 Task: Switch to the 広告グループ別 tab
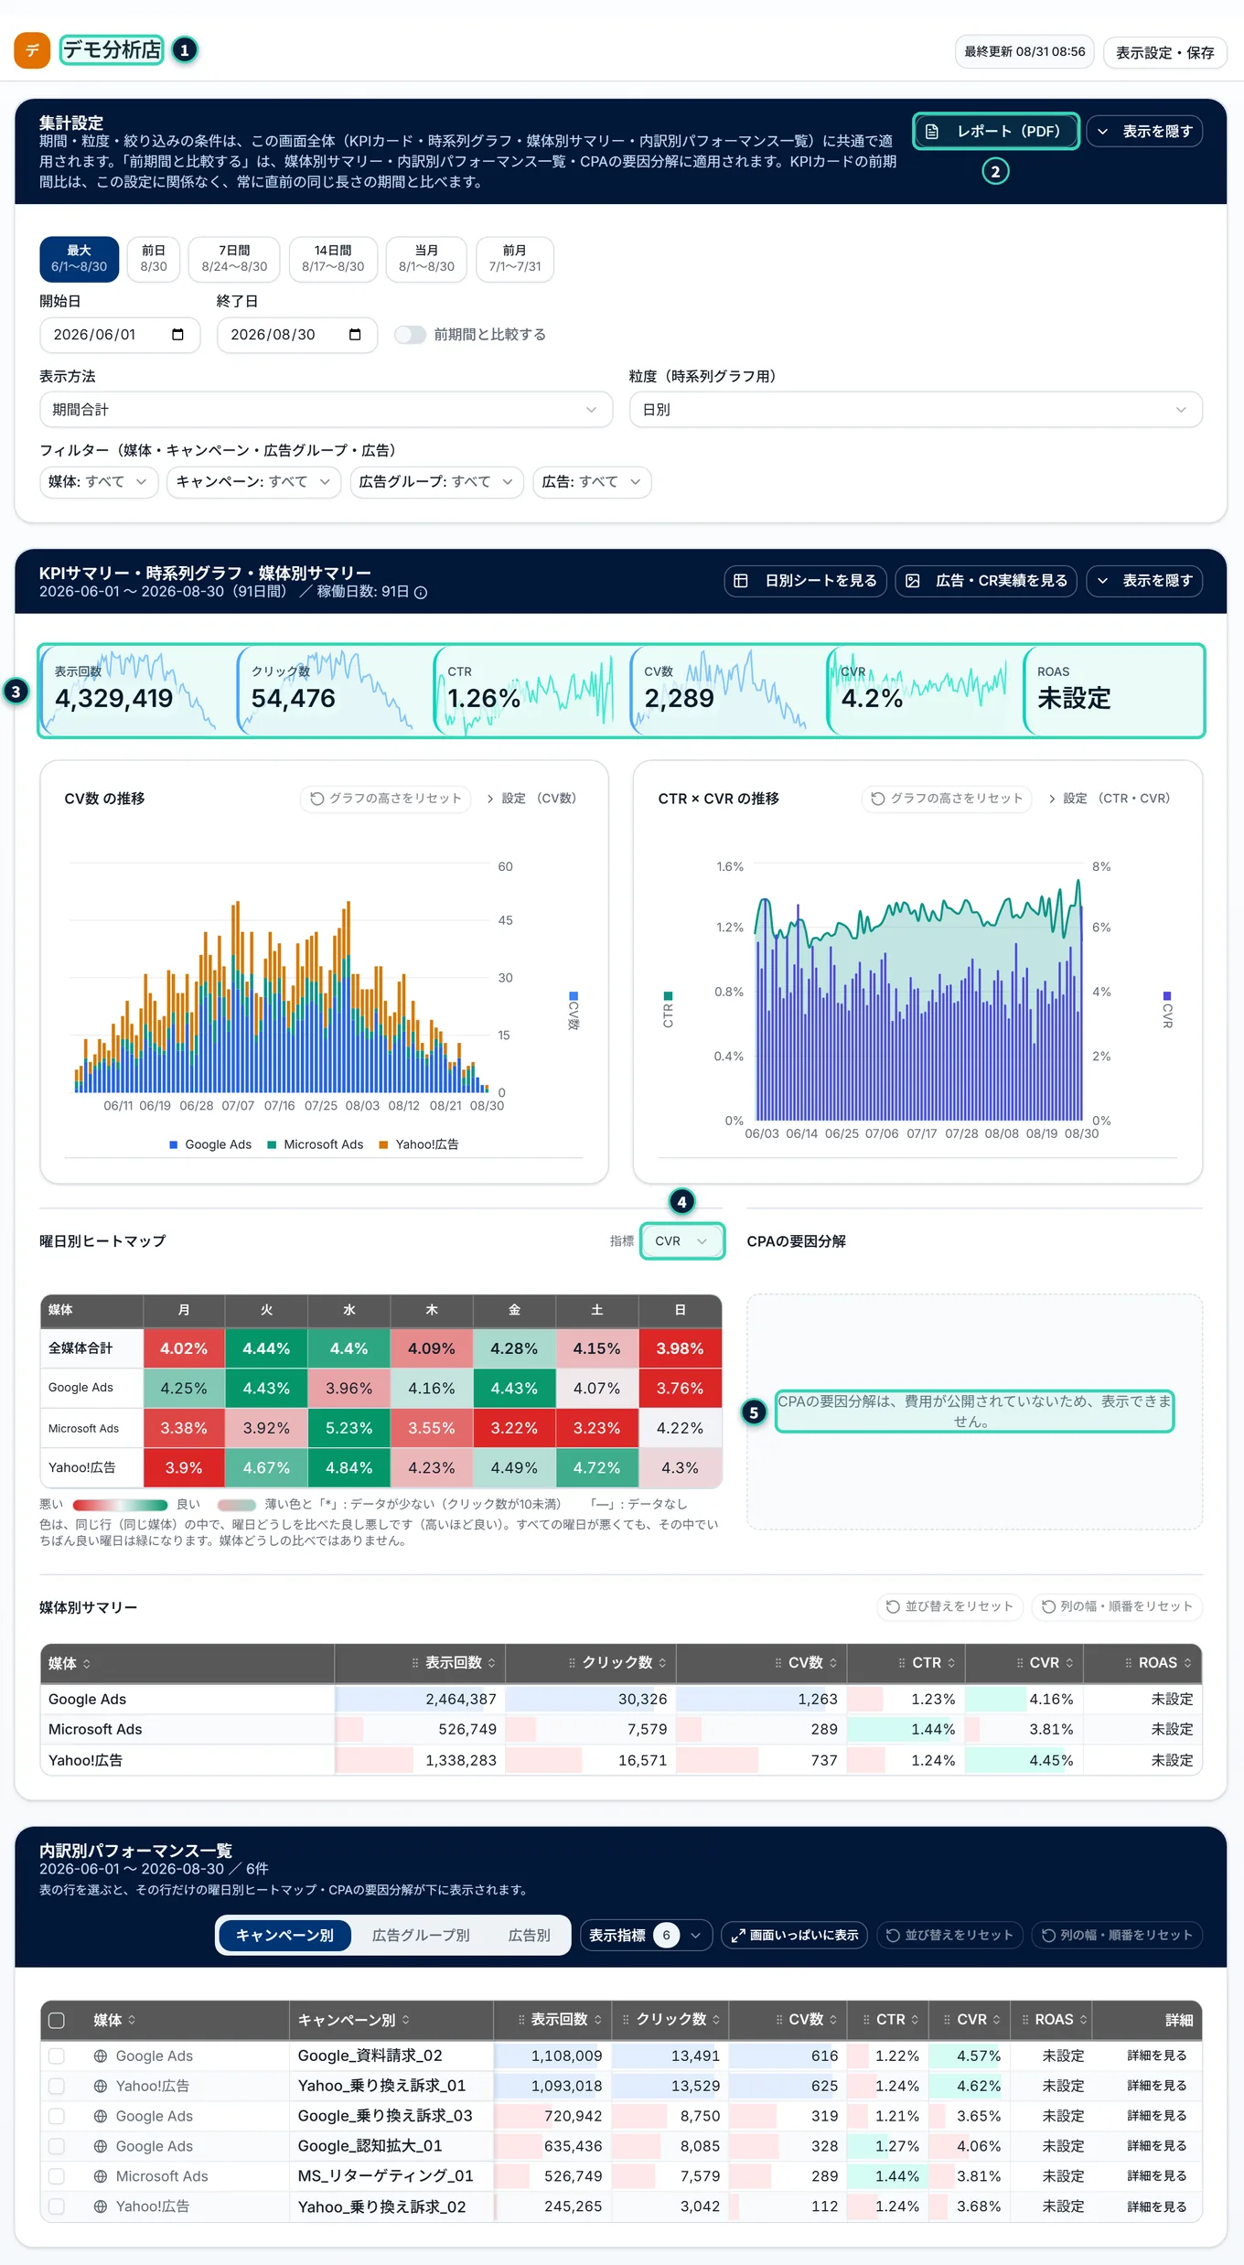click(x=421, y=1936)
